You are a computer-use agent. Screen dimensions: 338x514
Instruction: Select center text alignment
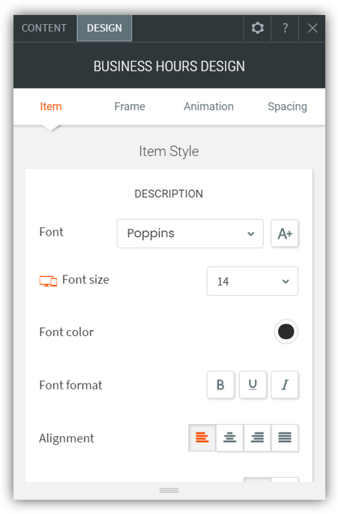229,437
